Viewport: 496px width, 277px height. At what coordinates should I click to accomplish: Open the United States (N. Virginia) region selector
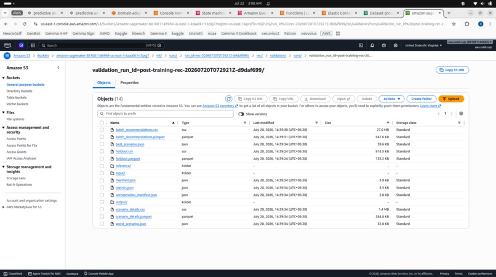click(423, 45)
